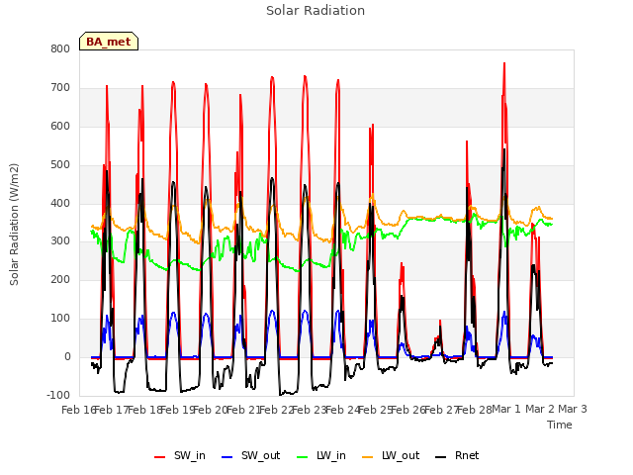
Task: Click the Mar 1 x-axis tick label
Action: [506, 409]
